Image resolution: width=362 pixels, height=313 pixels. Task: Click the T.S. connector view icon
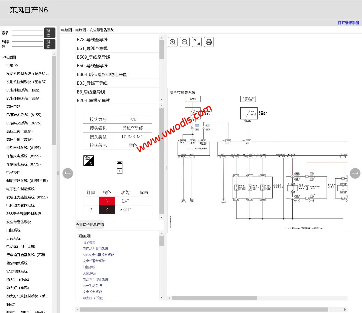pyautogui.click(x=88, y=161)
